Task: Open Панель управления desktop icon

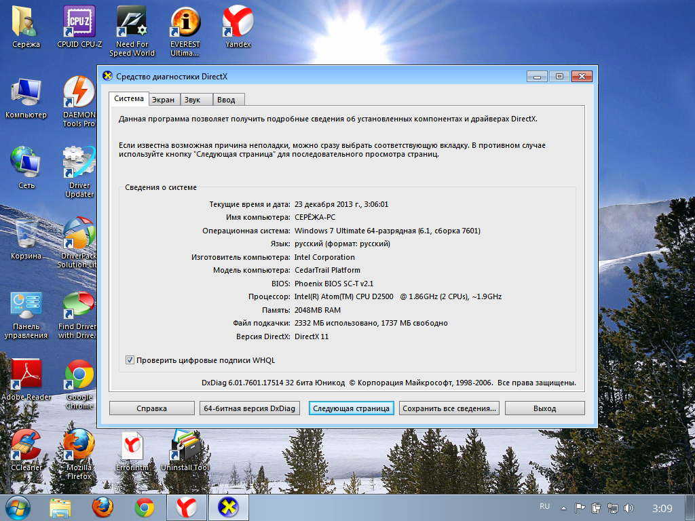Action: point(26,315)
